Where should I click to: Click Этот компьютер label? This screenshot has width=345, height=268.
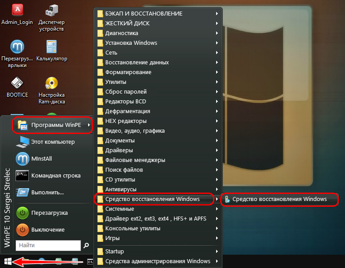[x=53, y=142]
